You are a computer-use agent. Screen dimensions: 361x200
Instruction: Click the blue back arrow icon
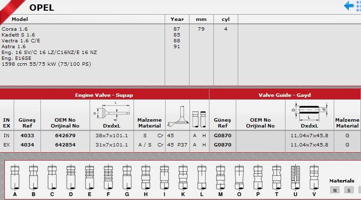point(349,6)
